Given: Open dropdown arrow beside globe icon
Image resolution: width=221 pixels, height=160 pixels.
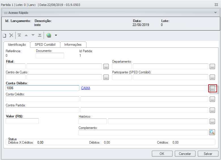Looking at the screenshot, I should pos(56,35).
